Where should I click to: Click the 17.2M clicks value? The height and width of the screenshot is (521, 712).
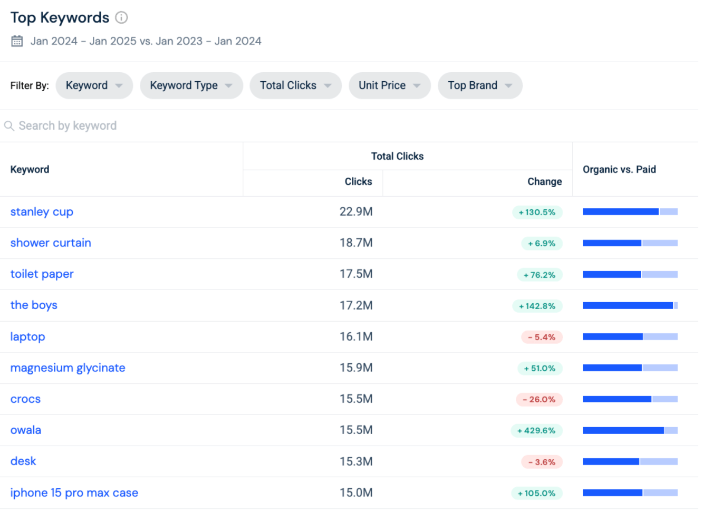pos(356,305)
